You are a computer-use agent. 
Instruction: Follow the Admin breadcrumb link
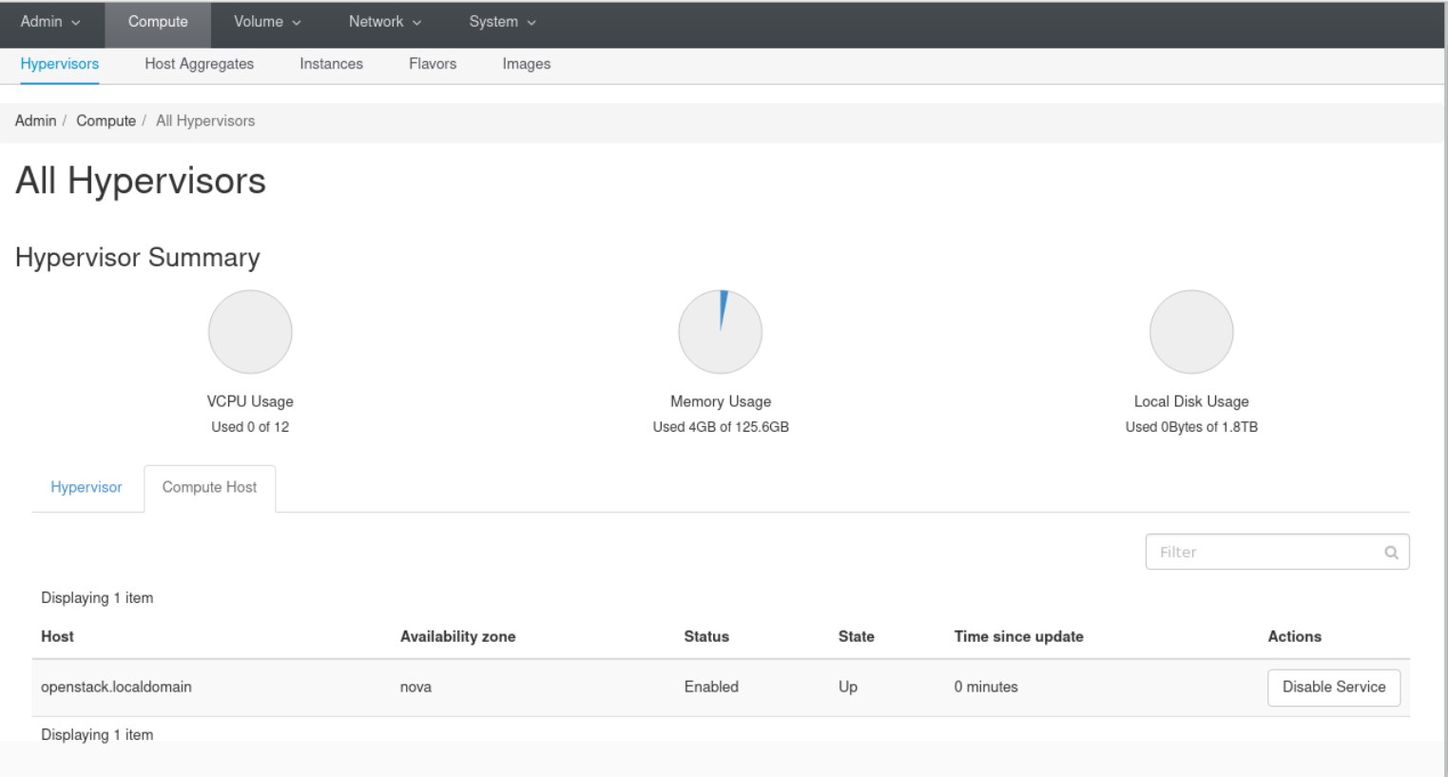coord(35,121)
